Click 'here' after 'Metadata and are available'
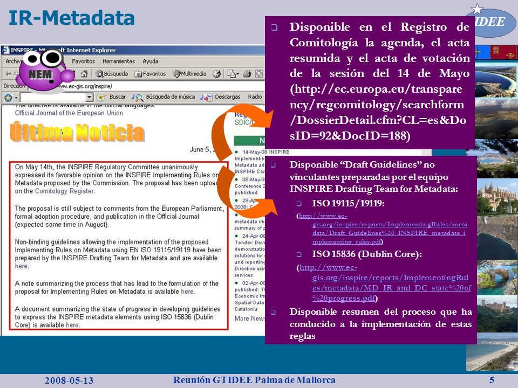Viewport: 518px width, 388px height. coord(22,266)
